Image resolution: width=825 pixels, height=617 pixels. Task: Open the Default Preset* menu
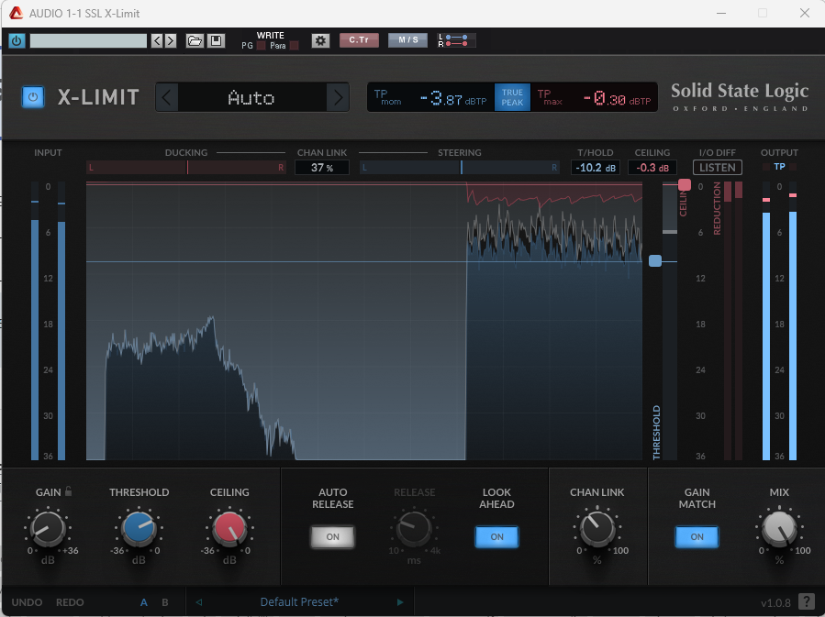click(299, 601)
